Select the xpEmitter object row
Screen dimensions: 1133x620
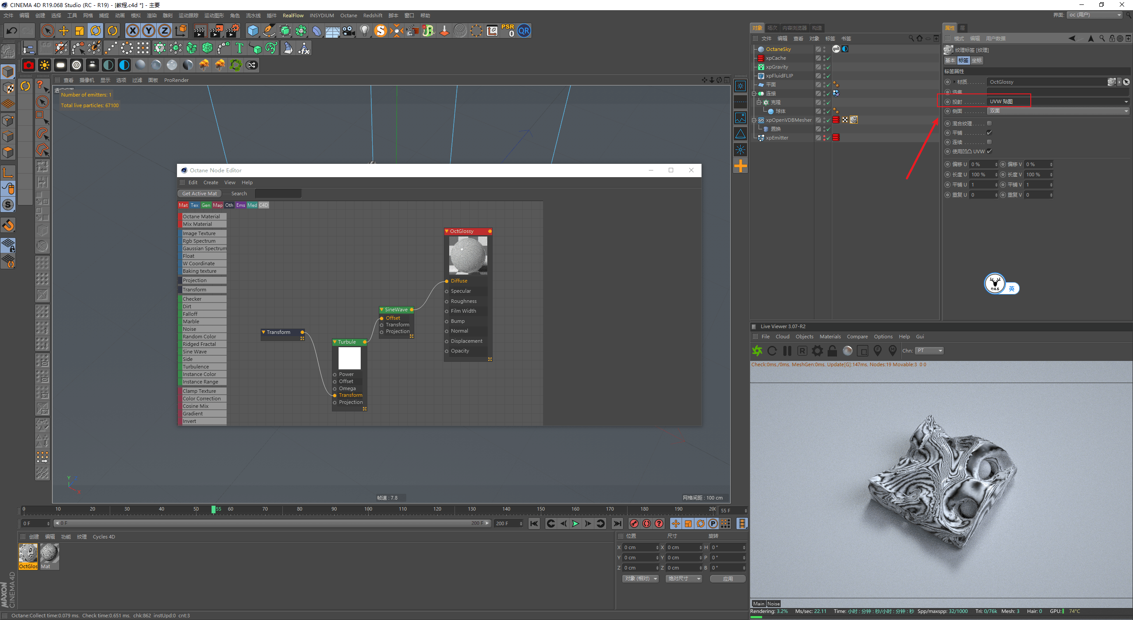777,138
